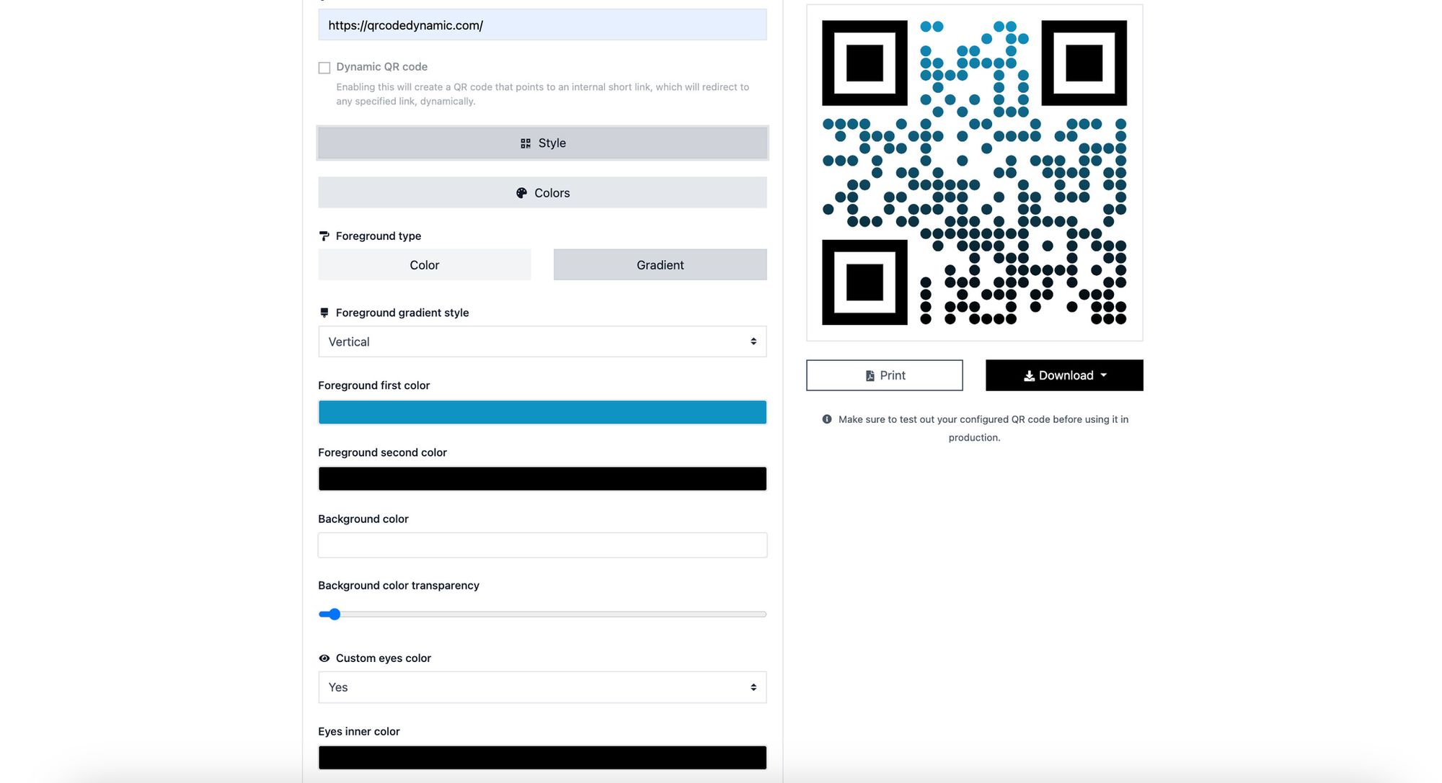The height and width of the screenshot is (783, 1442).
Task: Expand the Download button options
Action: pos(1102,375)
